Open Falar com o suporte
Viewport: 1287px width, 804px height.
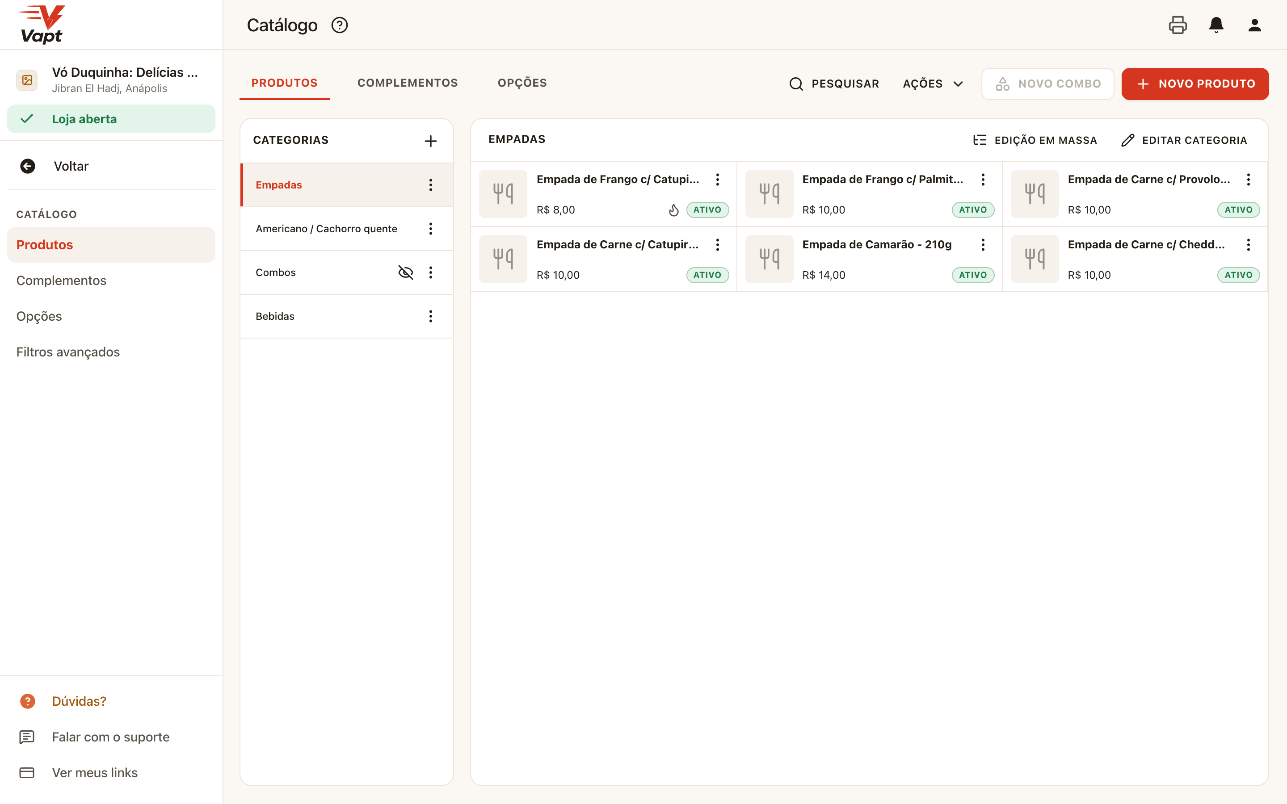tap(111, 737)
